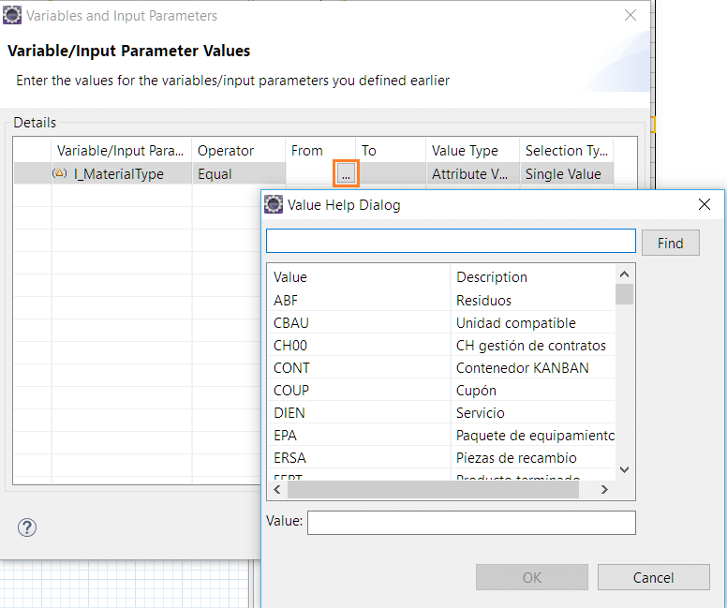Click the help question mark icon
Screen dimensions: 727x608
pyautogui.click(x=26, y=527)
